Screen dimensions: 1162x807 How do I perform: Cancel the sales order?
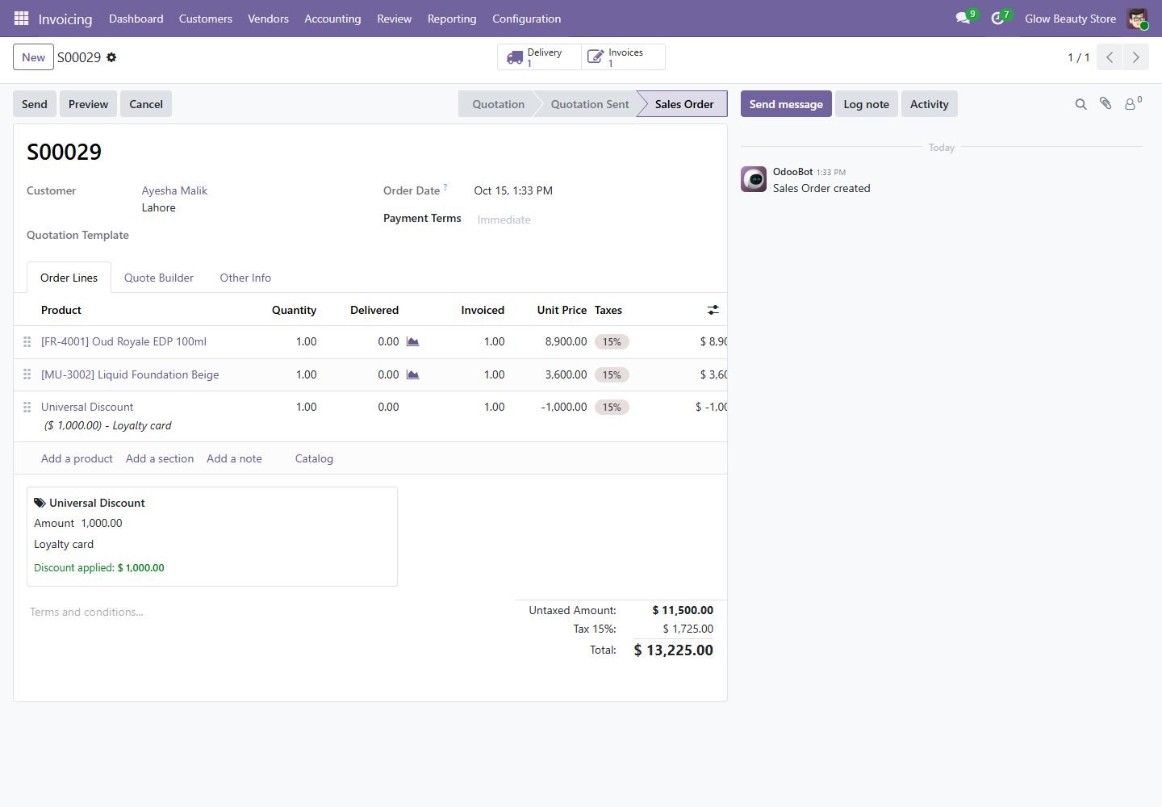(x=146, y=104)
